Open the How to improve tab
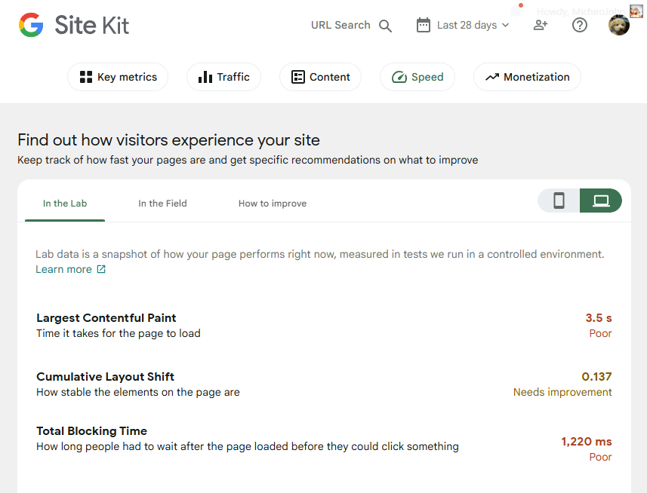 point(273,203)
